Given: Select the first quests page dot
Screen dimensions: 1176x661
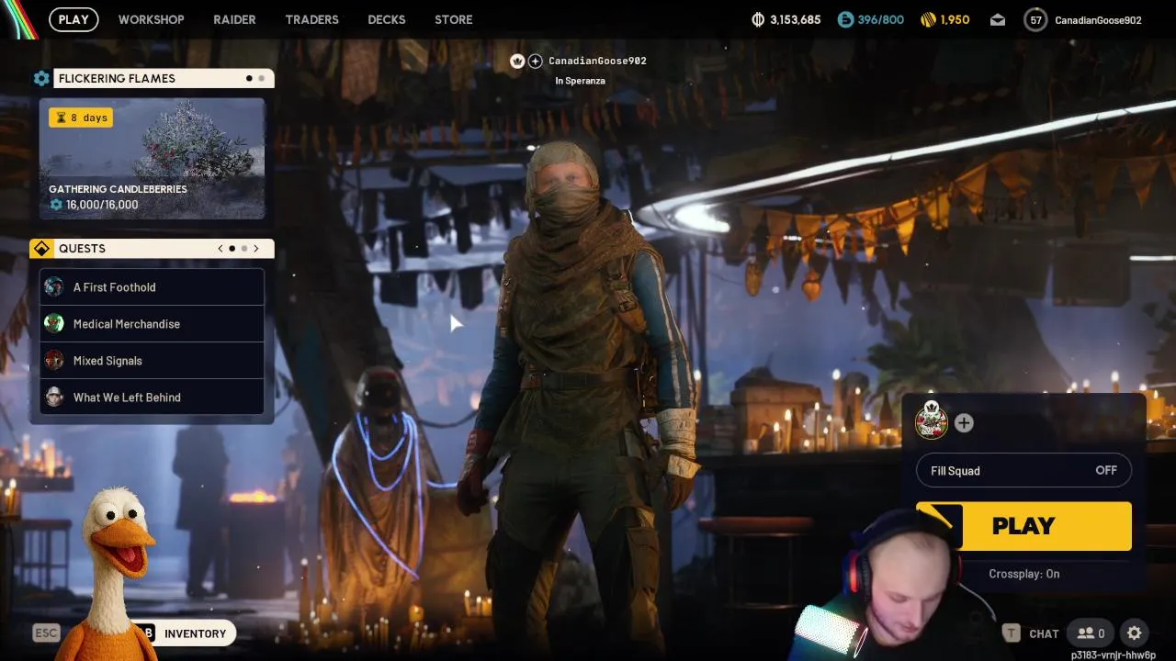Looking at the screenshot, I should (x=232, y=249).
